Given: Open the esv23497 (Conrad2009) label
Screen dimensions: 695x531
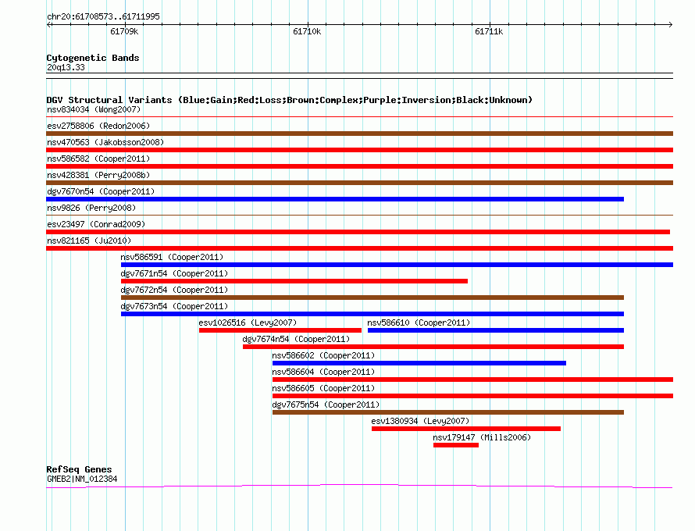Looking at the screenshot, I should [96, 224].
